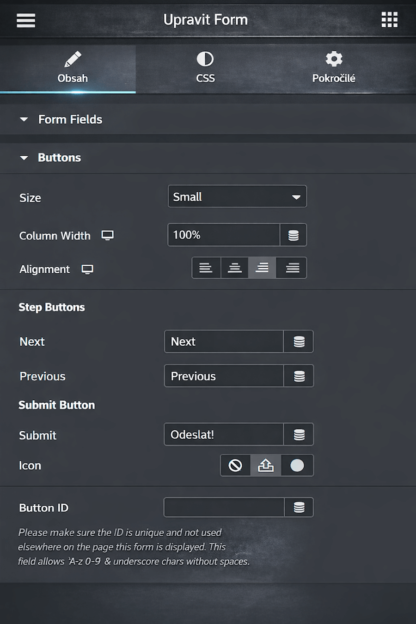Switch to the CSS tab
The image size is (416, 624).
point(205,68)
